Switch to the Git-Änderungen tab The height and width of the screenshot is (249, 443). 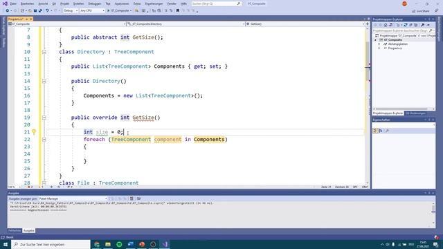pos(415,113)
